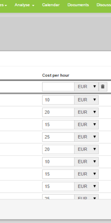This screenshot has height=223, width=111.
Task: Open the Discuss menu item
Action: pyautogui.click(x=104, y=5)
